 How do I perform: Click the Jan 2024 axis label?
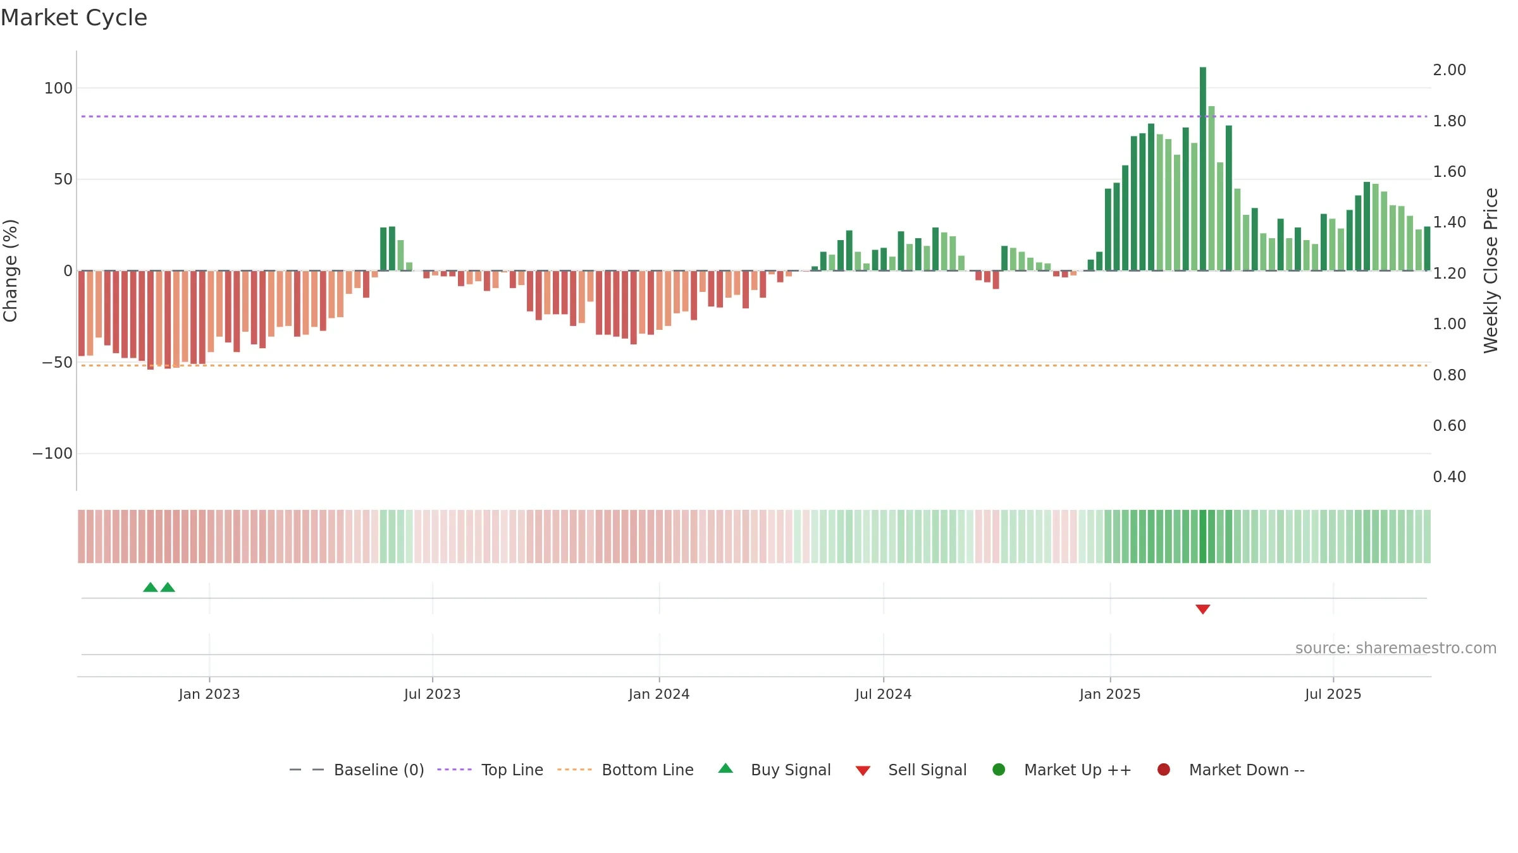coord(659,694)
